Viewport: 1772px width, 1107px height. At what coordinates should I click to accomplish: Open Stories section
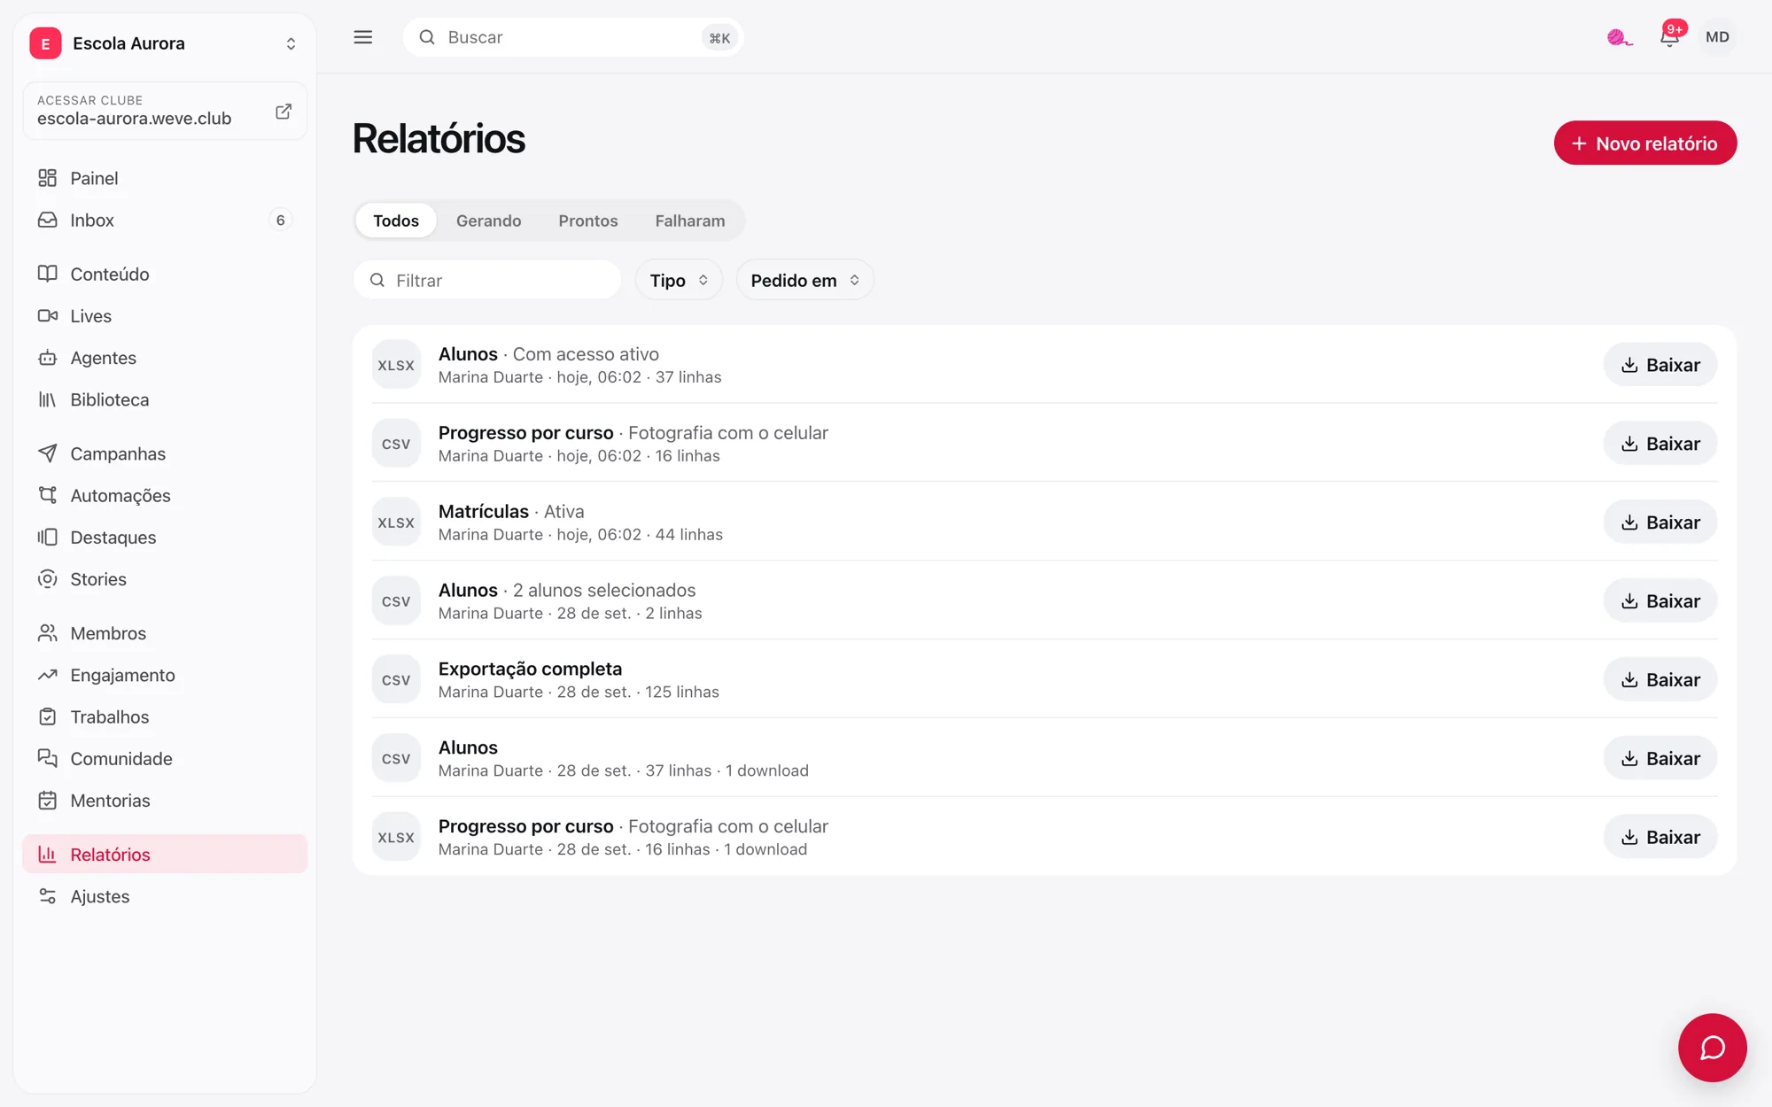165,579
